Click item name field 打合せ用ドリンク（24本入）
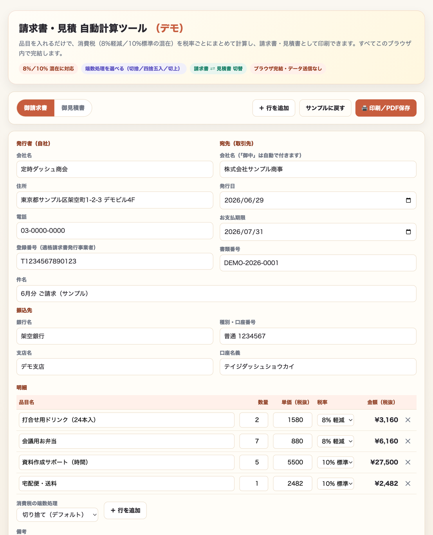The image size is (433, 535). click(127, 420)
